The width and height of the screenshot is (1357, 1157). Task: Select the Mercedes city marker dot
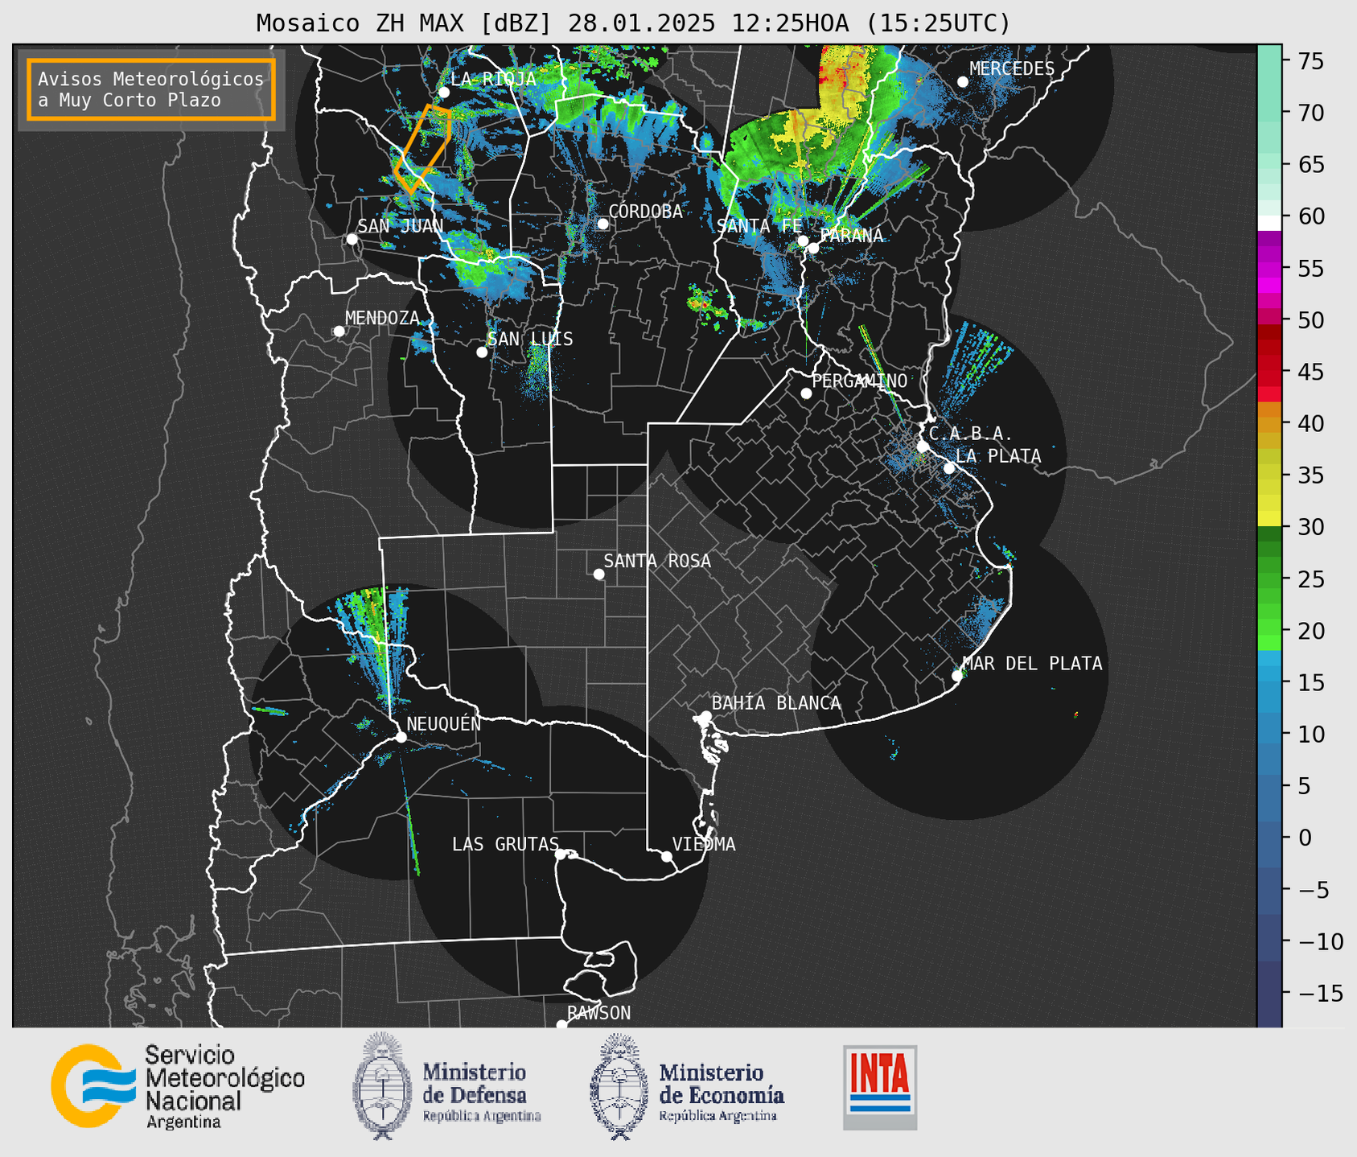pos(963,82)
